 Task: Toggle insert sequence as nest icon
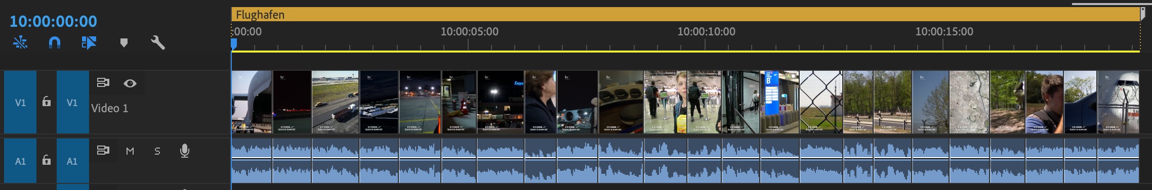click(20, 42)
